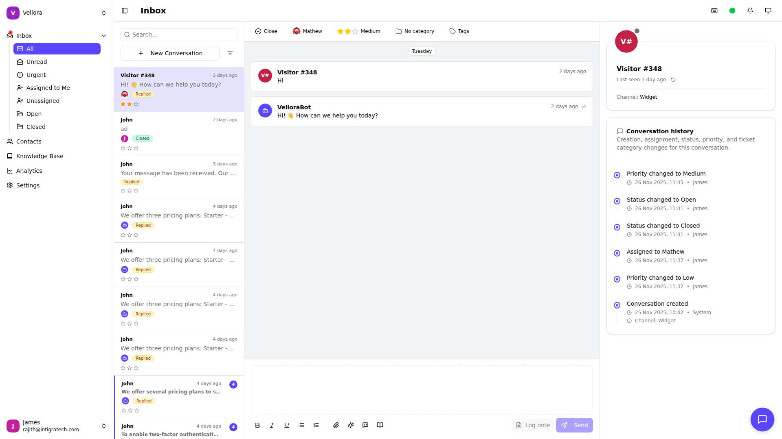Expand the Vellora workspace switcher
Image resolution: width=782 pixels, height=439 pixels.
point(104,13)
